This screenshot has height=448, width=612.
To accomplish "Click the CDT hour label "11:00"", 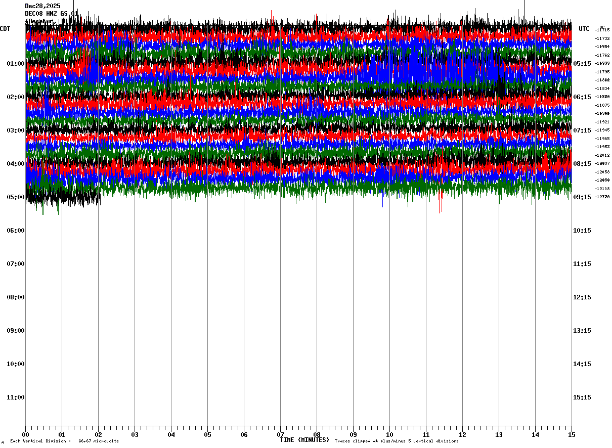I will [16, 397].
